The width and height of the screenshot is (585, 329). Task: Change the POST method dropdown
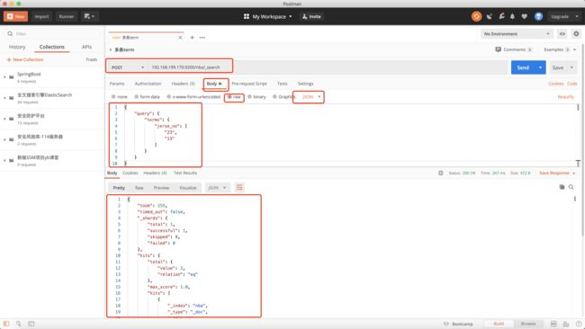[x=127, y=67]
